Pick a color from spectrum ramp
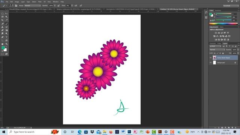Image resolution: width=240 pixels, height=135 pixels. [x=223, y=24]
